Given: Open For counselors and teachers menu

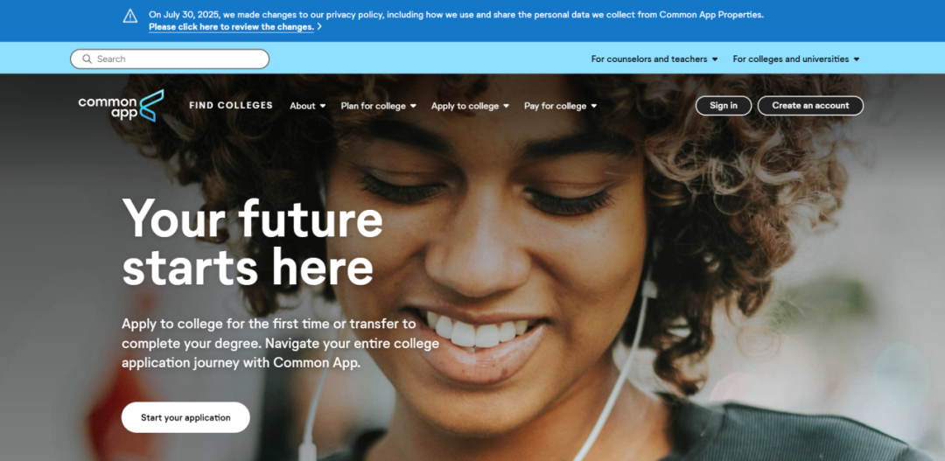Looking at the screenshot, I should [x=654, y=59].
